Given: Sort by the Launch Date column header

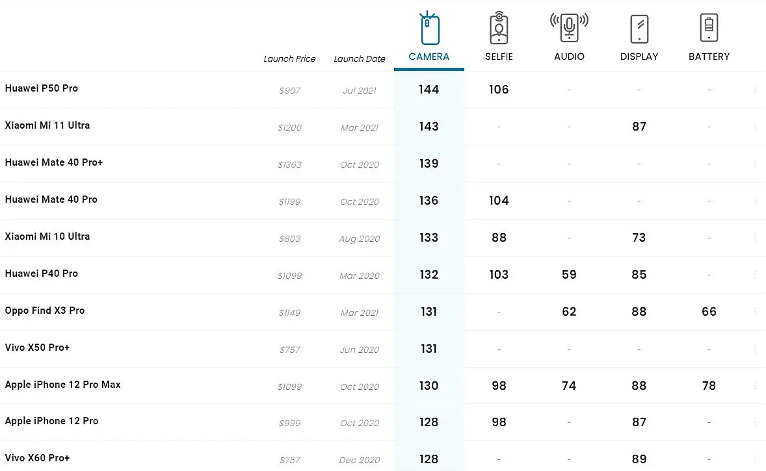Looking at the screenshot, I should [360, 58].
